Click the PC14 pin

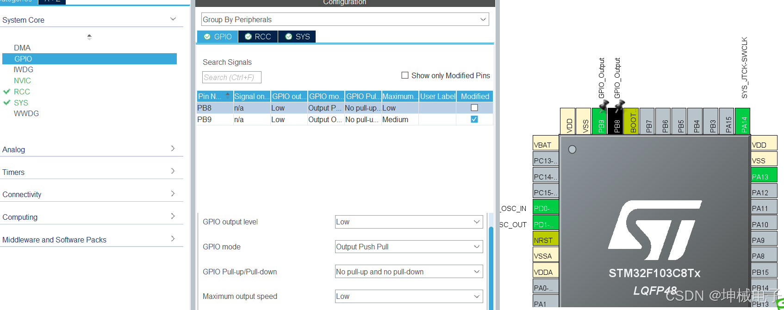pos(546,175)
